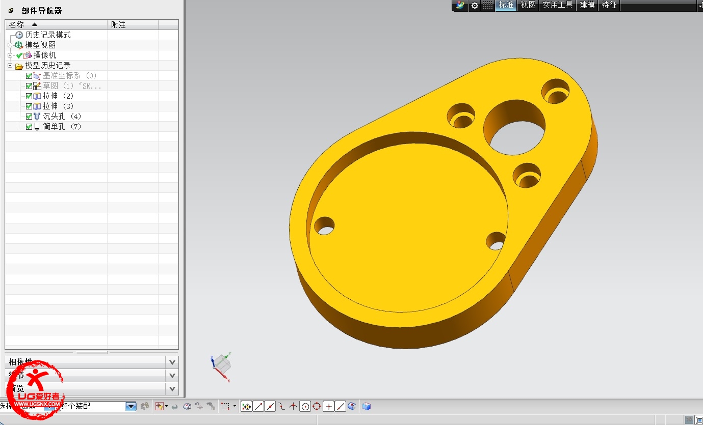
Task: Uncheck the 基准坐标系 (0) checkbox
Action: [x=29, y=76]
